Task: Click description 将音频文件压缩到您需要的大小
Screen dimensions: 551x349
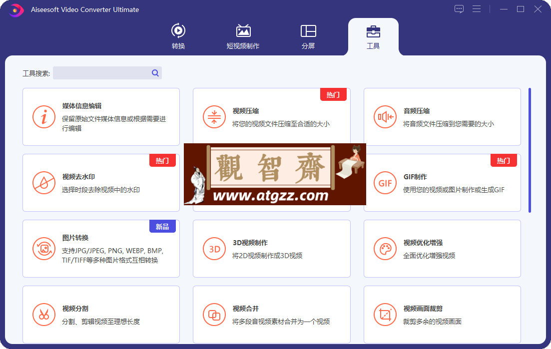Action: [x=449, y=124]
